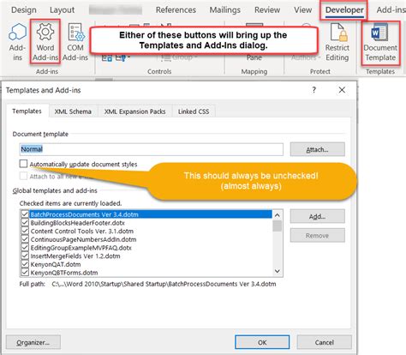This screenshot has height=355, width=406.
Task: Click the template list scrollbar thumb
Action: coord(277,226)
